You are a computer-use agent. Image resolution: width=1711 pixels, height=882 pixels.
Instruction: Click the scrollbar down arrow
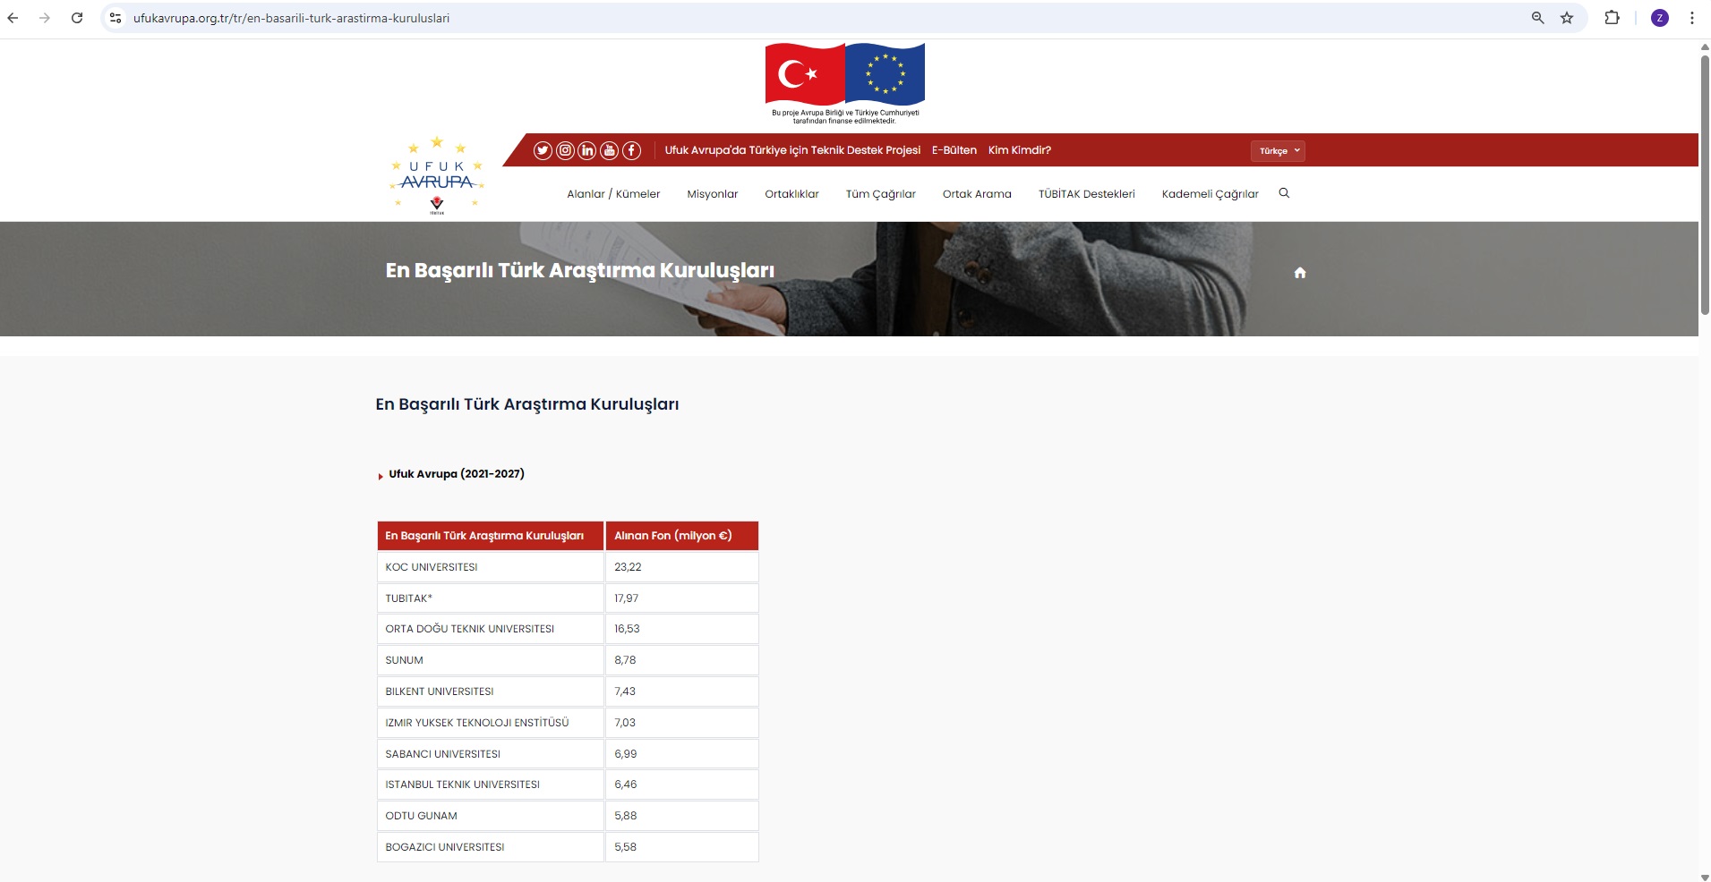click(1705, 877)
